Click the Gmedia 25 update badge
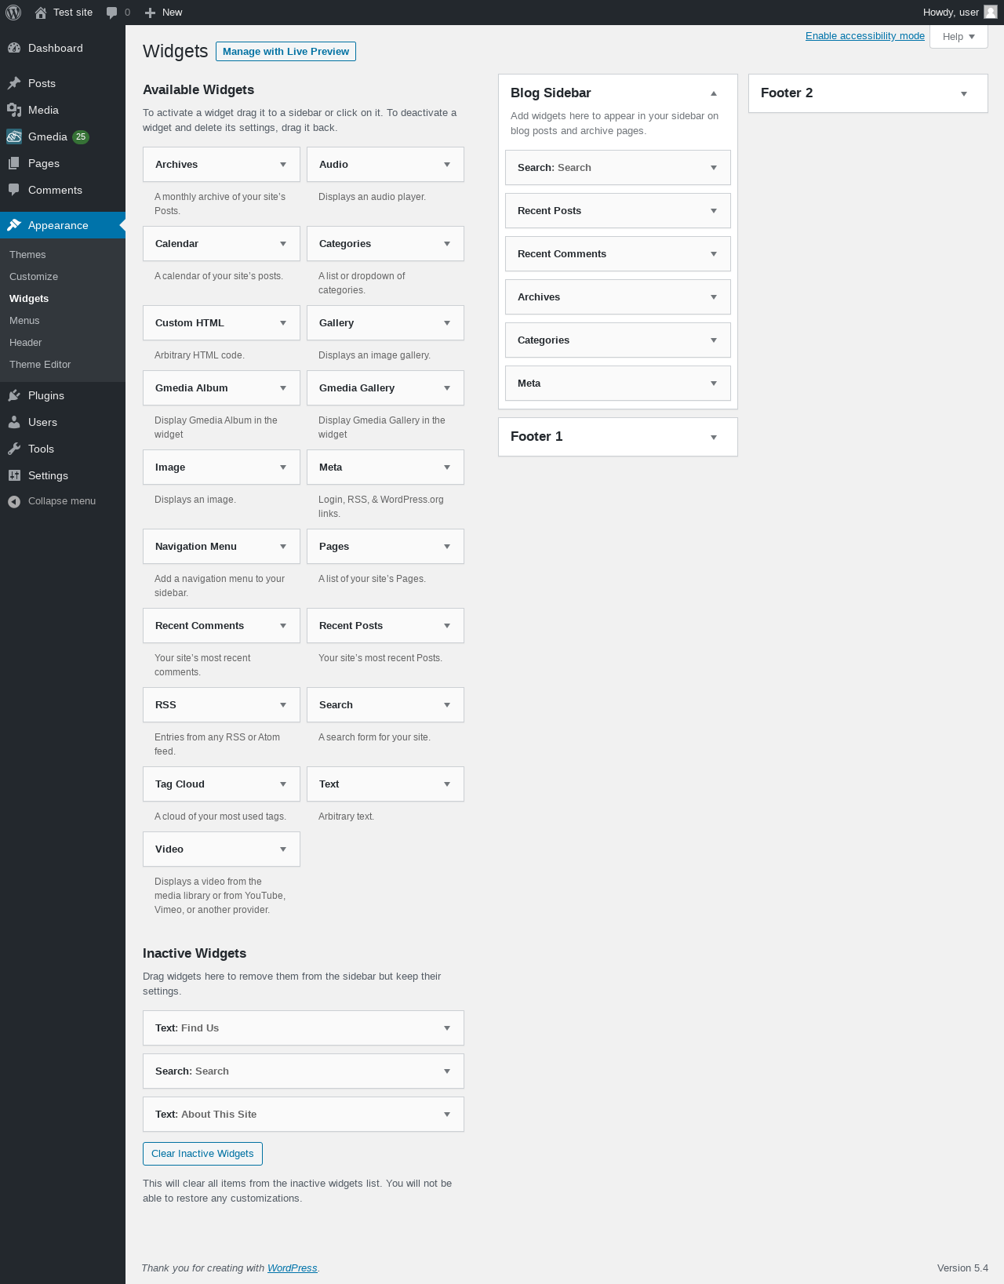The width and height of the screenshot is (1004, 1284). [x=81, y=136]
